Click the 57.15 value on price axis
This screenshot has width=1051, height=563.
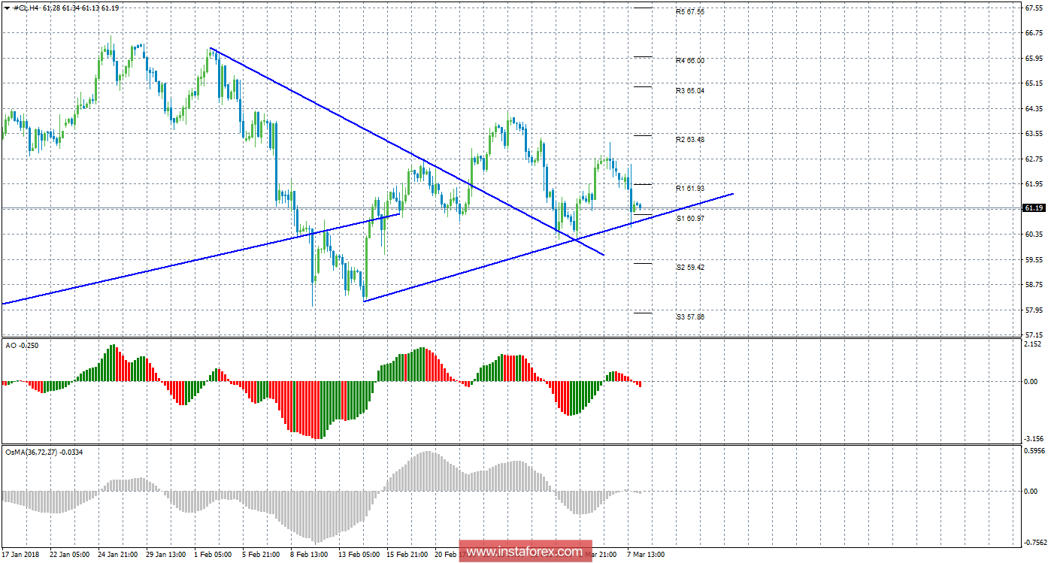pos(1034,334)
